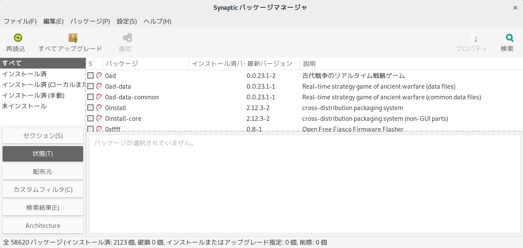Screen dimensions: 523x248
Task: Select 未インストール filter
Action: click(43, 106)
